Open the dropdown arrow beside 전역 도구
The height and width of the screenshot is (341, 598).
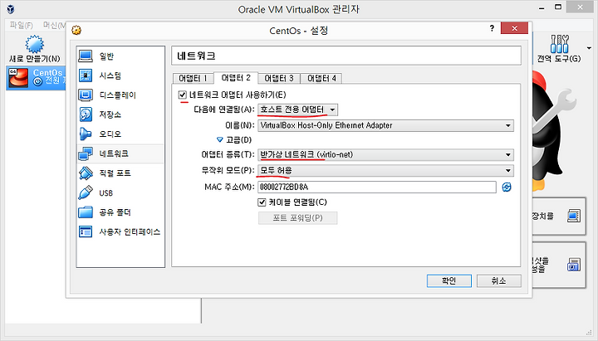click(x=589, y=48)
